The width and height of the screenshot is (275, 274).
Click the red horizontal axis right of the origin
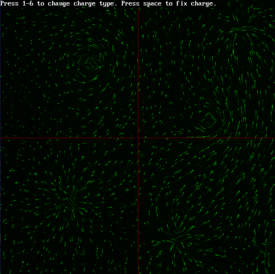(x=206, y=138)
